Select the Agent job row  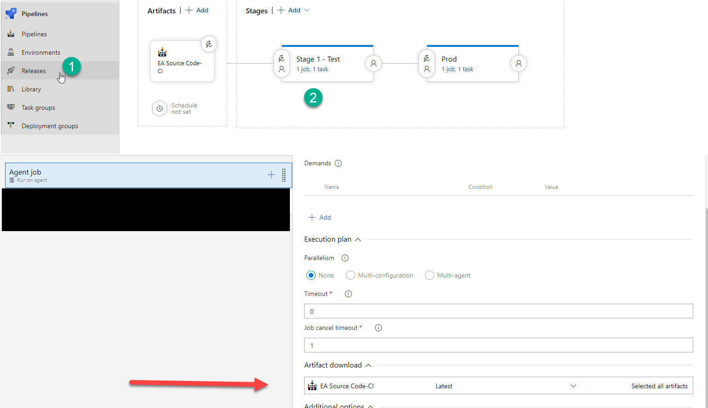click(x=148, y=175)
